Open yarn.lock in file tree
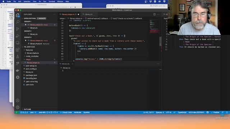 coord(29,85)
